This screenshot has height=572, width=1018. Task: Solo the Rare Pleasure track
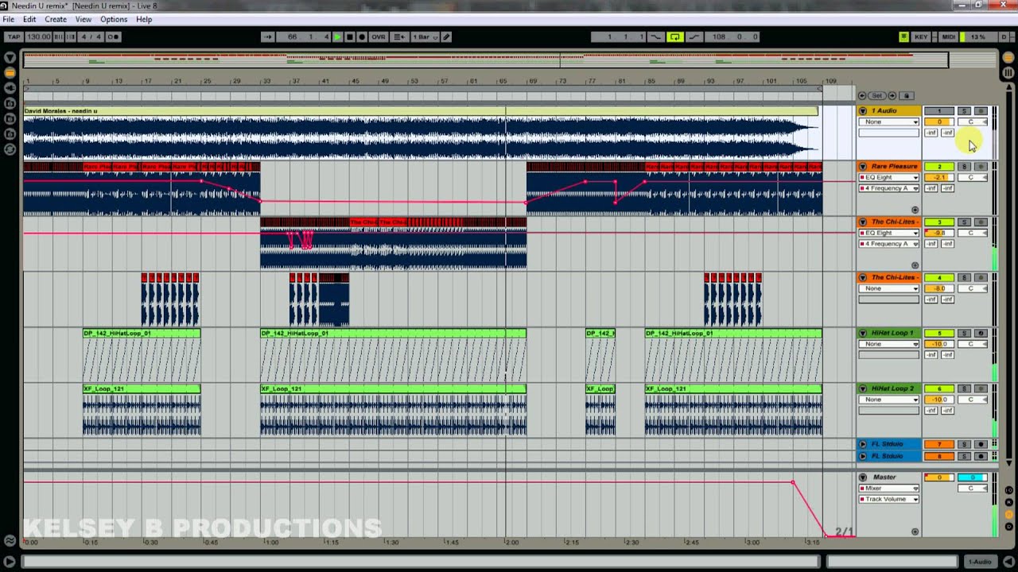[x=965, y=166]
